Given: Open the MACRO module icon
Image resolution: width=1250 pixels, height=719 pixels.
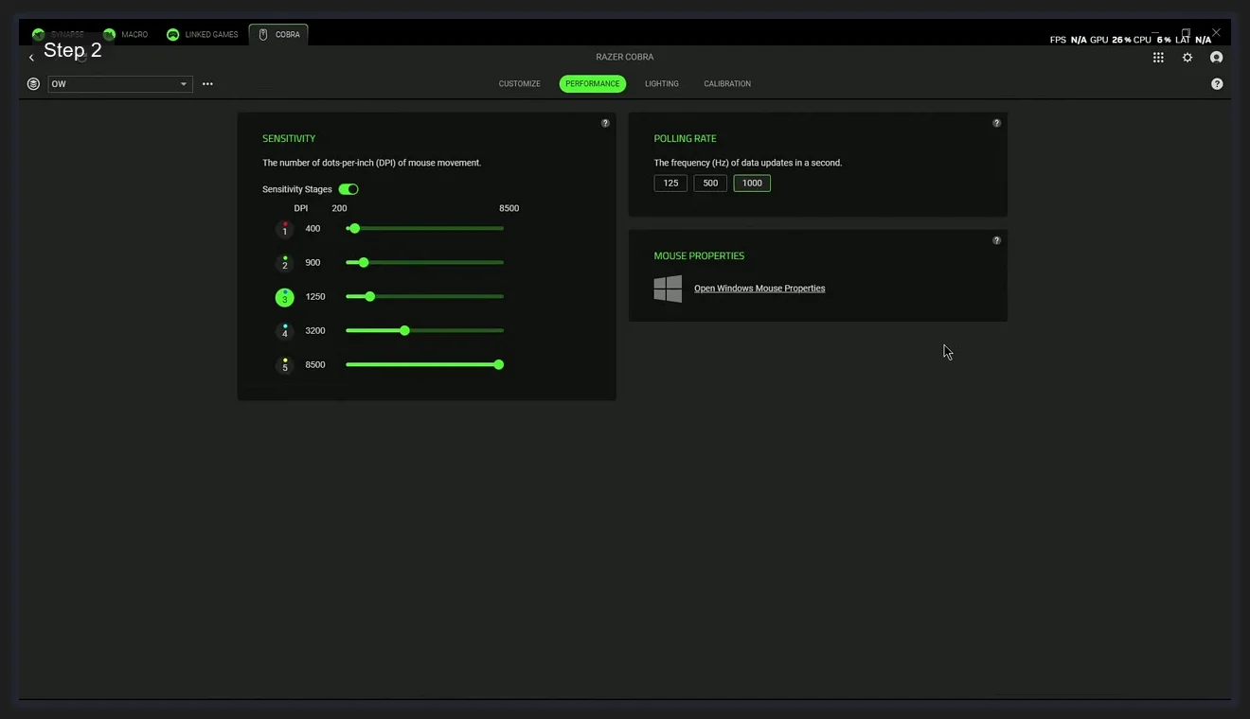Looking at the screenshot, I should point(107,34).
